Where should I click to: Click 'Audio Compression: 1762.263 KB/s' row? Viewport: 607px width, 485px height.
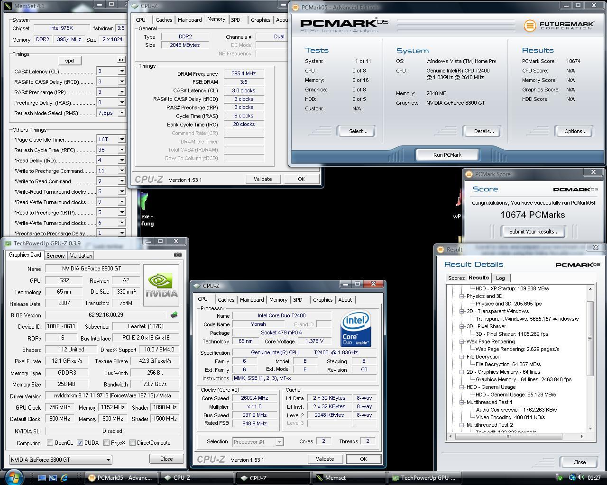coord(516,410)
